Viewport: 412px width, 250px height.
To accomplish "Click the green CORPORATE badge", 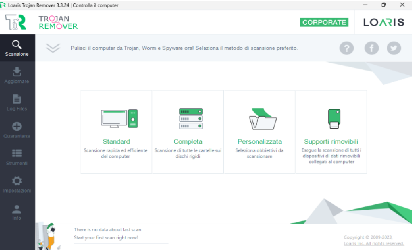I will pos(324,22).
